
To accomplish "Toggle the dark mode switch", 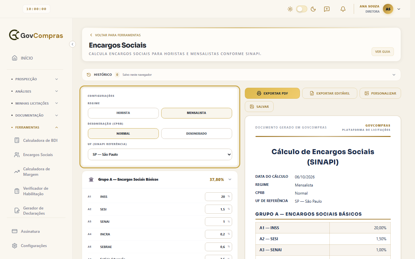I will (x=302, y=9).
